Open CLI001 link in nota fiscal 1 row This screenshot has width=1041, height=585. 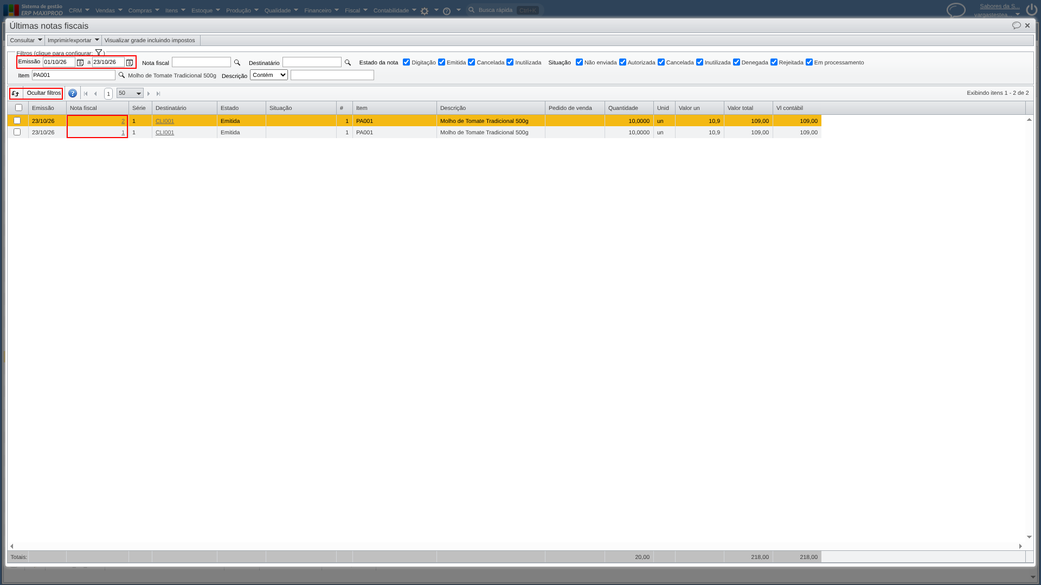pyautogui.click(x=165, y=132)
